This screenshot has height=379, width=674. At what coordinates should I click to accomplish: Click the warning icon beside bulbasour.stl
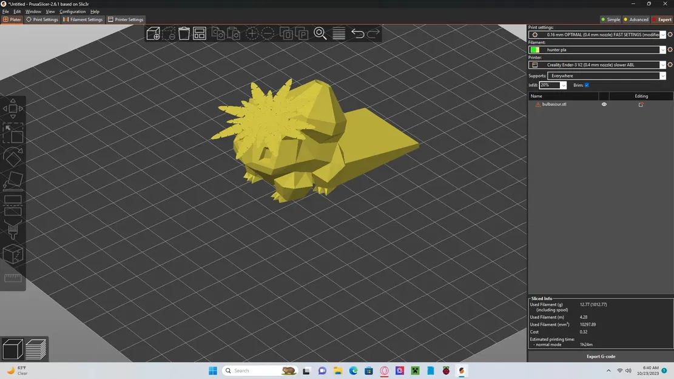coord(538,104)
